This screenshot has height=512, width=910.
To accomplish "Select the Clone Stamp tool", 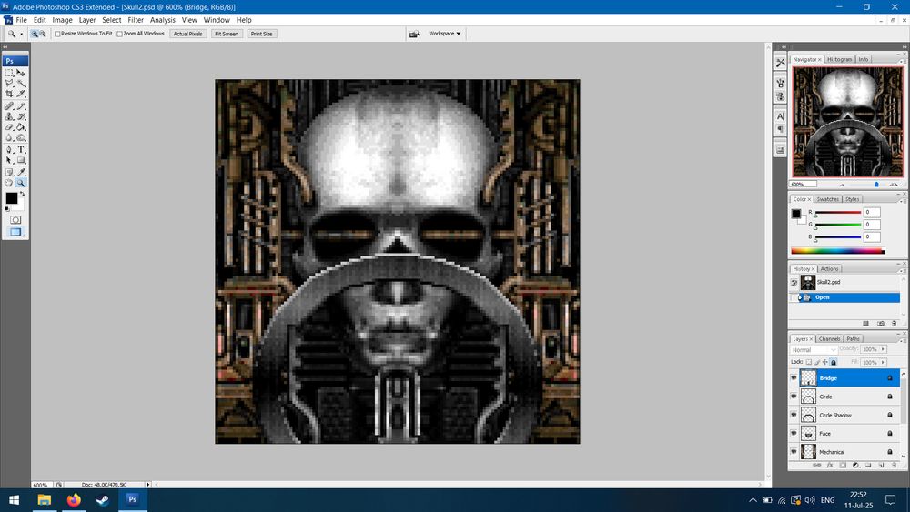I will click(x=9, y=116).
